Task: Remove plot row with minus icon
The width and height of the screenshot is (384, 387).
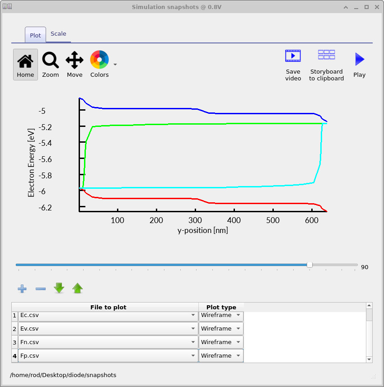Action: (41, 288)
